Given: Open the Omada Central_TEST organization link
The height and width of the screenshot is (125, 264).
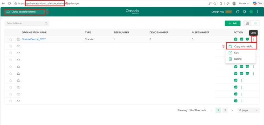Looking at the screenshot, I should click(x=34, y=39).
